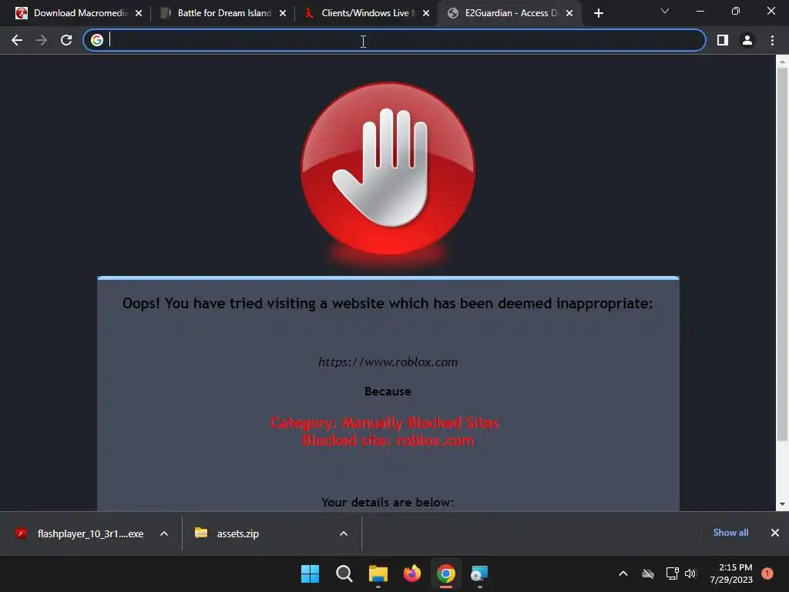This screenshot has height=592, width=789.
Task: Click the scrollbar up arrow
Action: pos(782,62)
